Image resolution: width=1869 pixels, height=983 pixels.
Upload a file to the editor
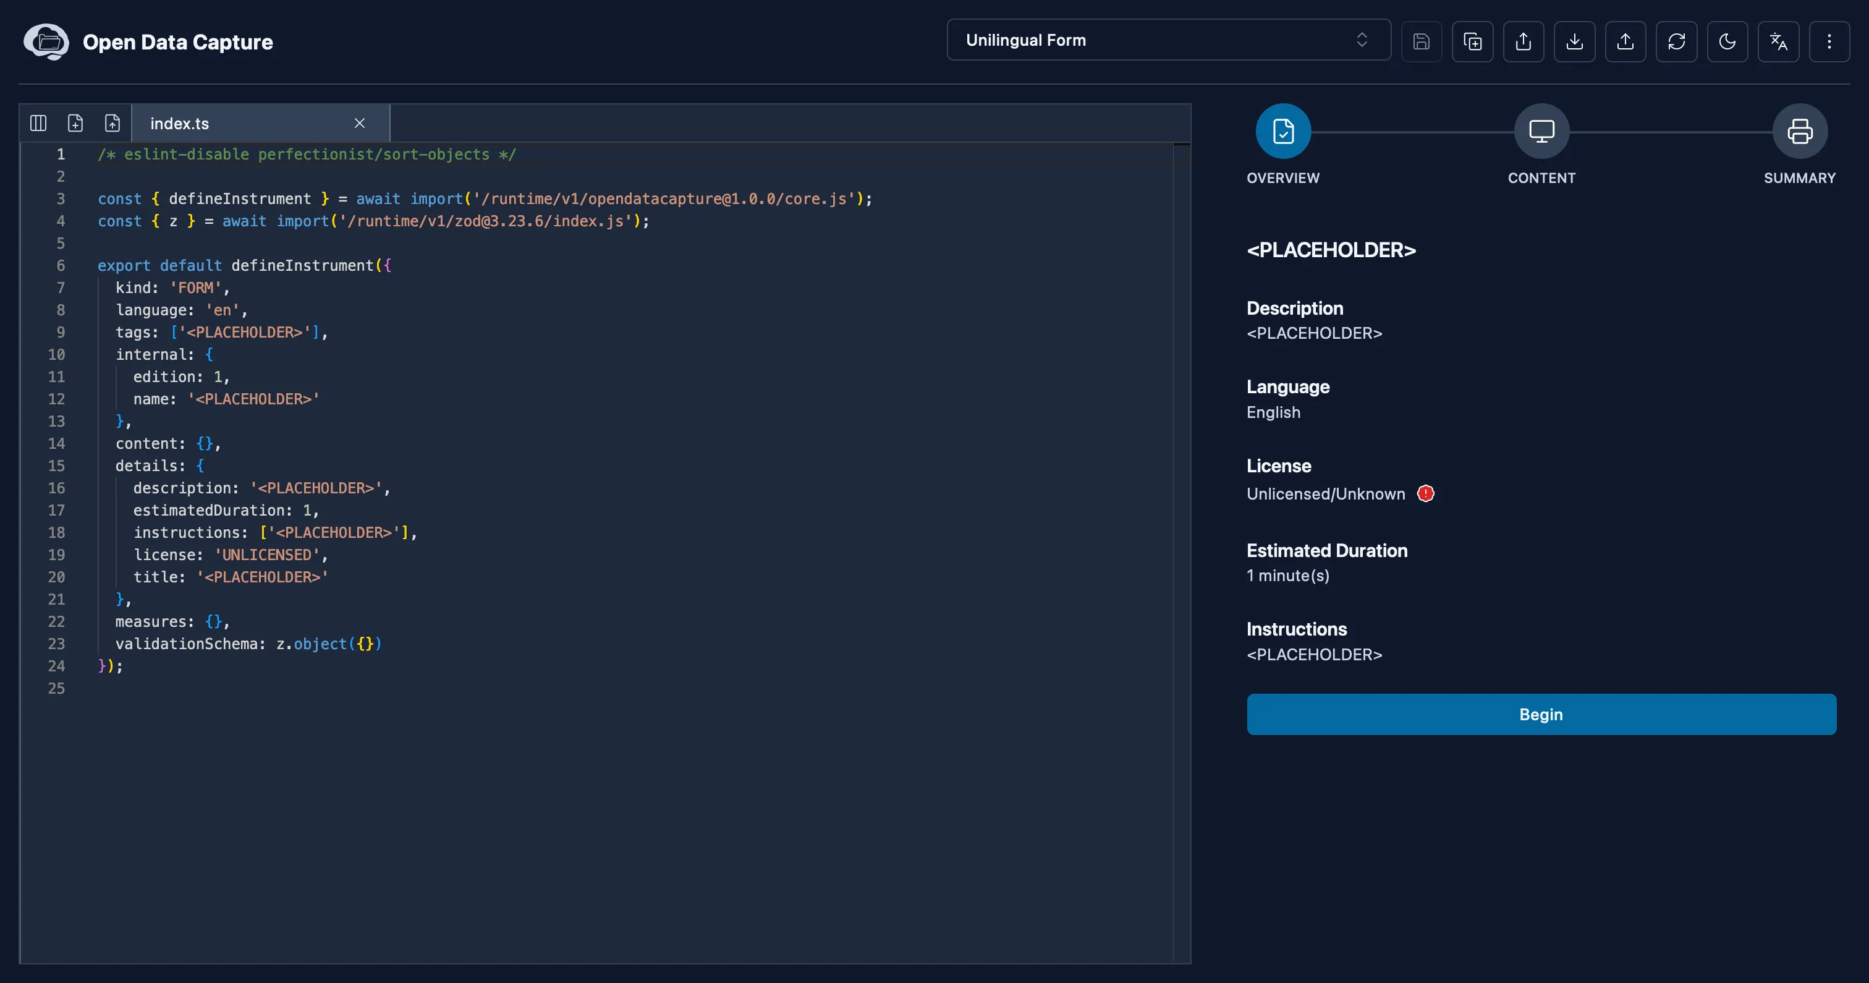112,122
